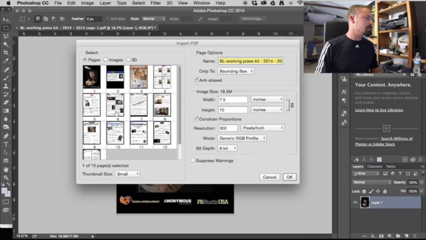Image resolution: width=426 pixels, height=240 pixels.
Task: Open the Thumbnail Size dropdown
Action: click(127, 174)
